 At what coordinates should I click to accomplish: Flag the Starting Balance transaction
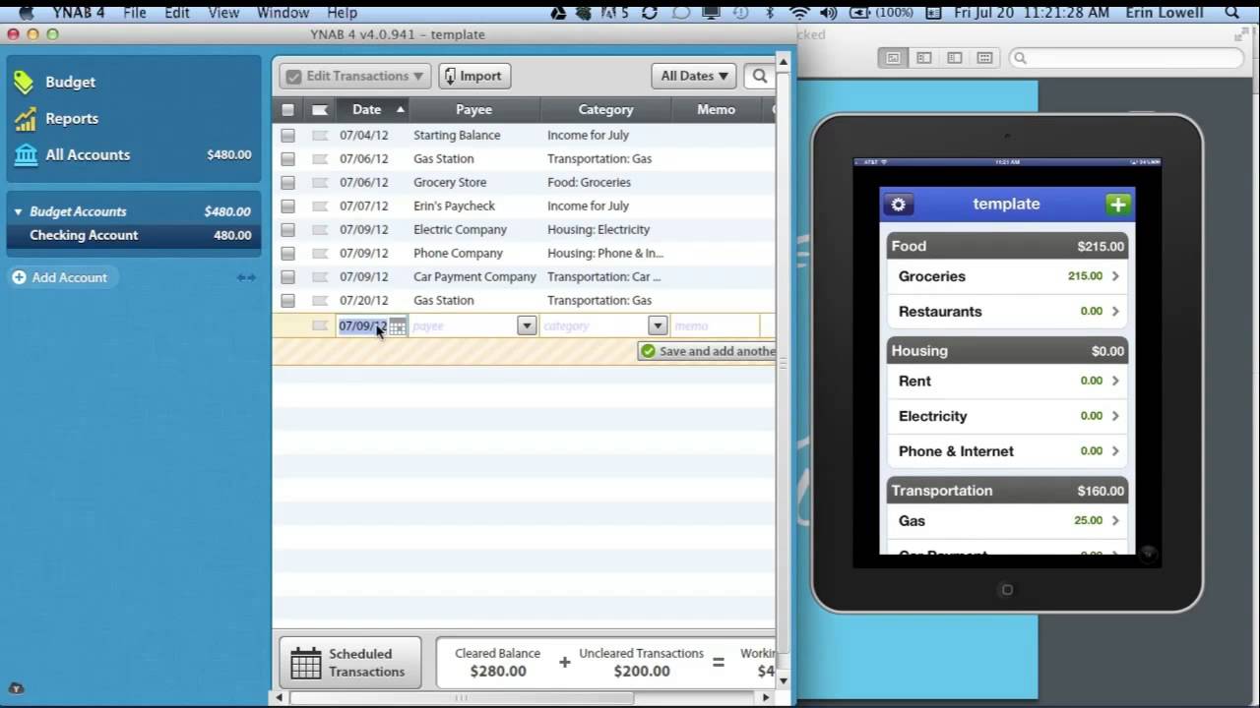point(320,136)
